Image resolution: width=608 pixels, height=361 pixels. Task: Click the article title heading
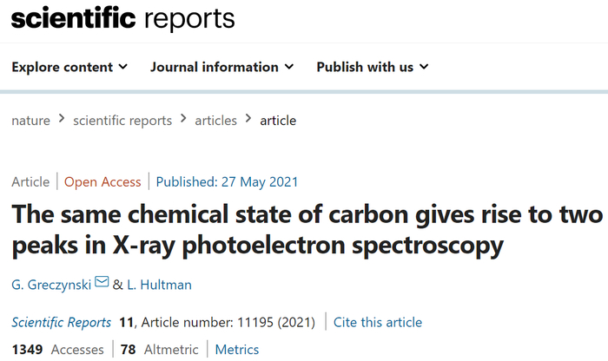302,228
